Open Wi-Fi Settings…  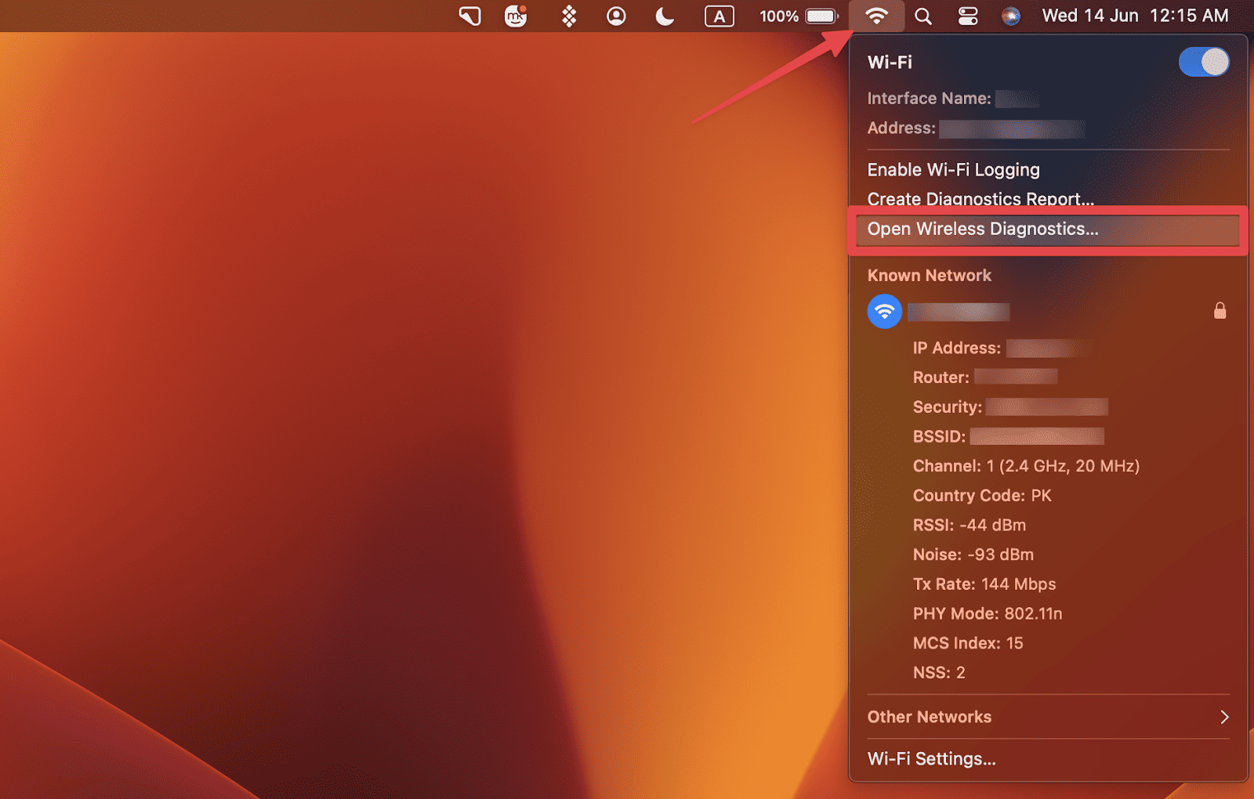(931, 758)
